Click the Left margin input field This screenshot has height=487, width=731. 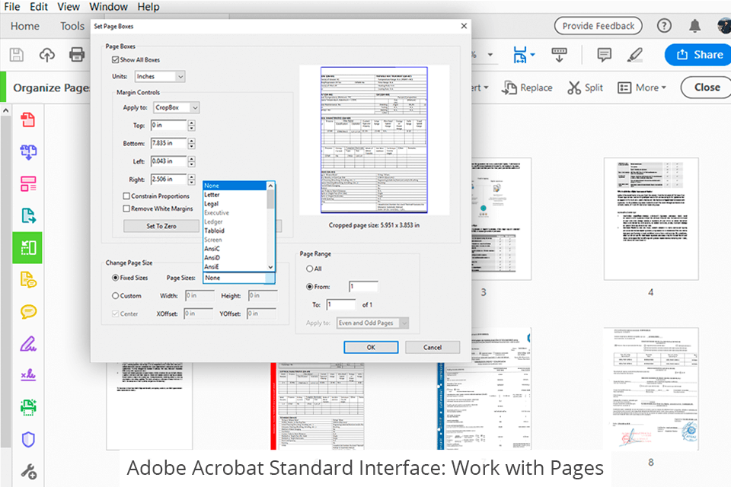point(168,161)
